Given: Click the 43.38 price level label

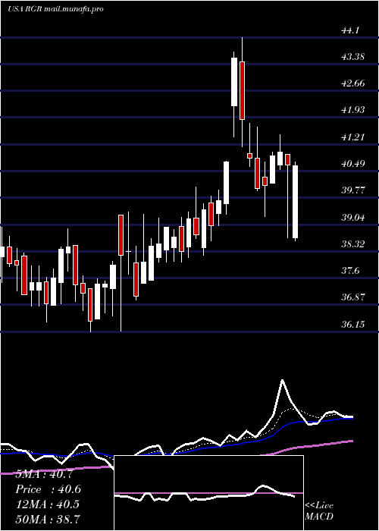Looking at the screenshot, I should [353, 56].
